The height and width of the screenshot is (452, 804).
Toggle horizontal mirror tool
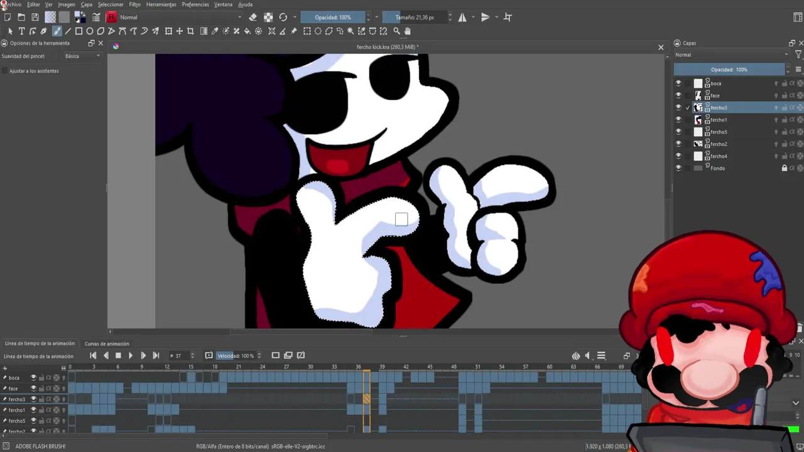tap(462, 17)
